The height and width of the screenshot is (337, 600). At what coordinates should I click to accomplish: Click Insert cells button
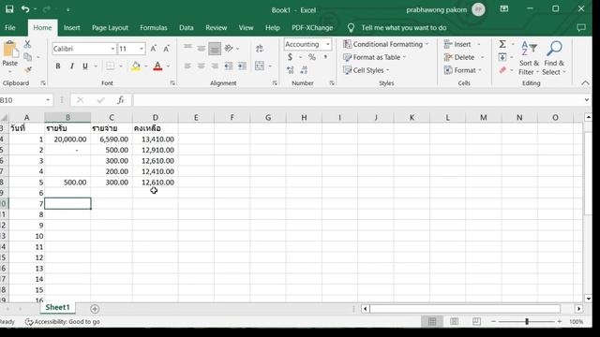tap(457, 44)
